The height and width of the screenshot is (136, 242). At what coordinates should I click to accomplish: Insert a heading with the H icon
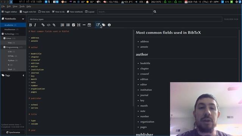(79, 25)
